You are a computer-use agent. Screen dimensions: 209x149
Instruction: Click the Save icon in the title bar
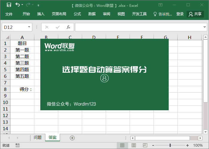point(9,5)
